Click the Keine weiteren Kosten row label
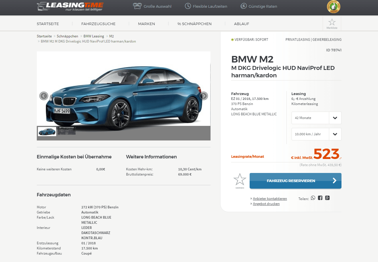Screen dimensions: 378x262 (x=54, y=169)
